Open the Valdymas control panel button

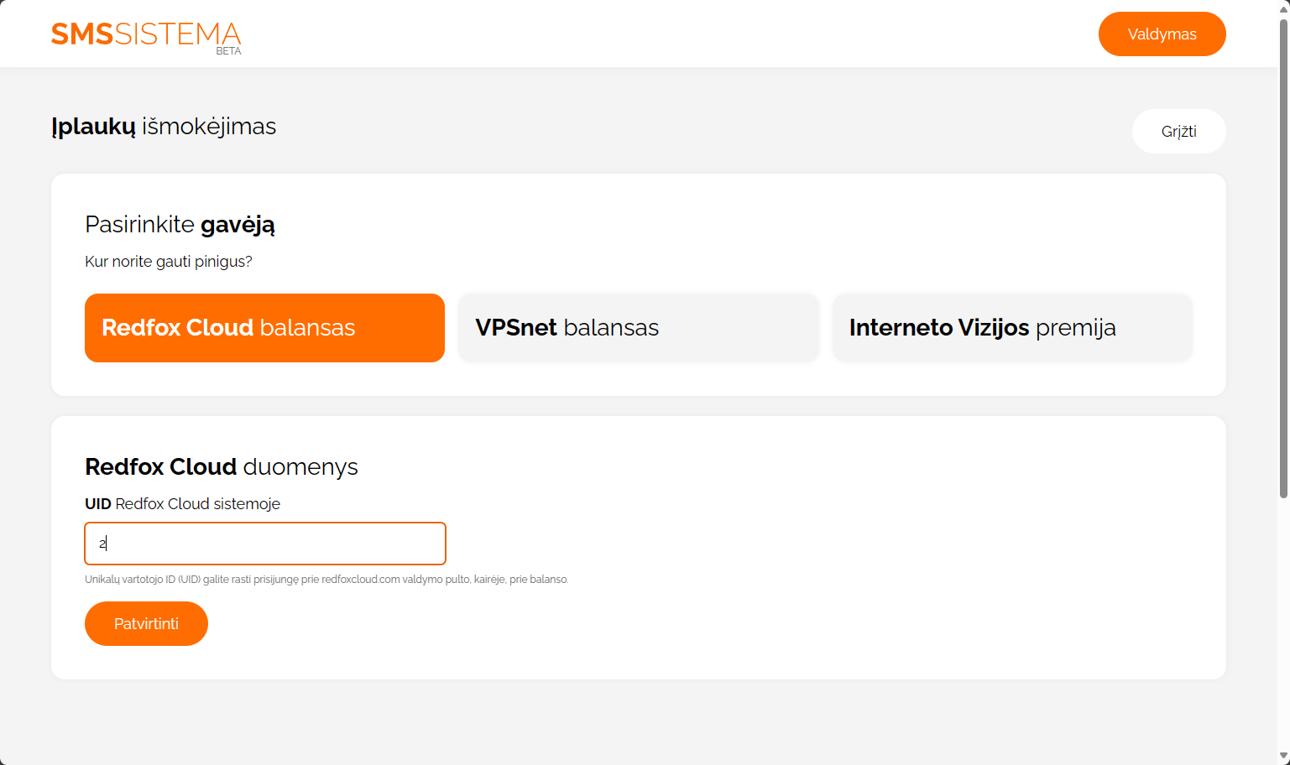1162,34
